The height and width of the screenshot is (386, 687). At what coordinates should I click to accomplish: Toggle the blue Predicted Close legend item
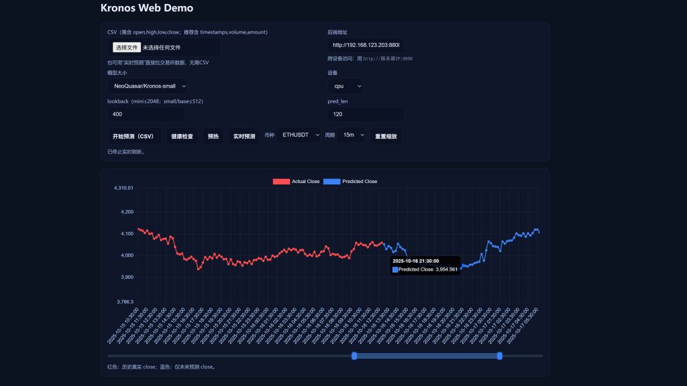[x=350, y=182]
